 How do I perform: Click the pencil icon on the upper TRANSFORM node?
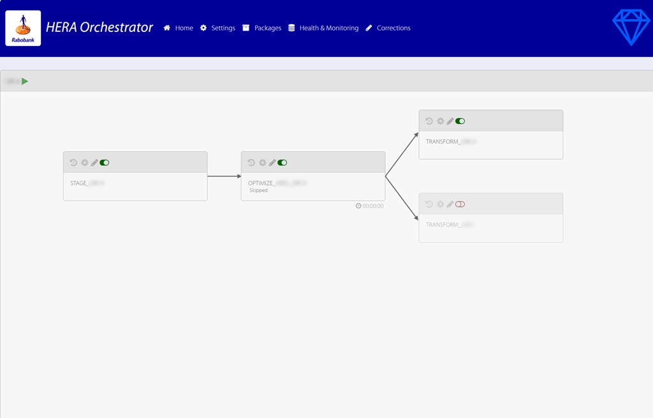450,121
